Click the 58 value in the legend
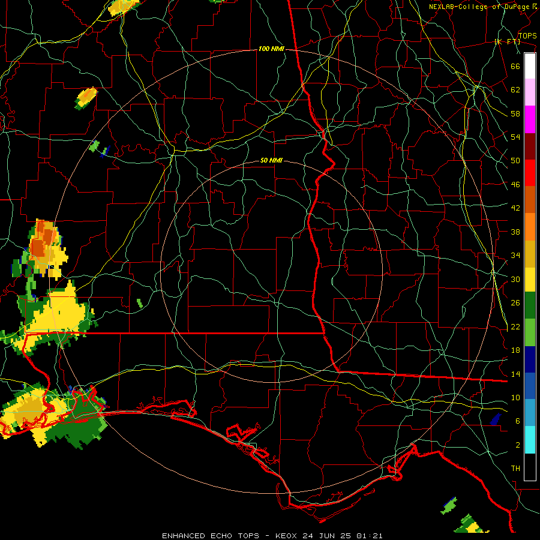This screenshot has width=540, height=540. tap(515, 113)
